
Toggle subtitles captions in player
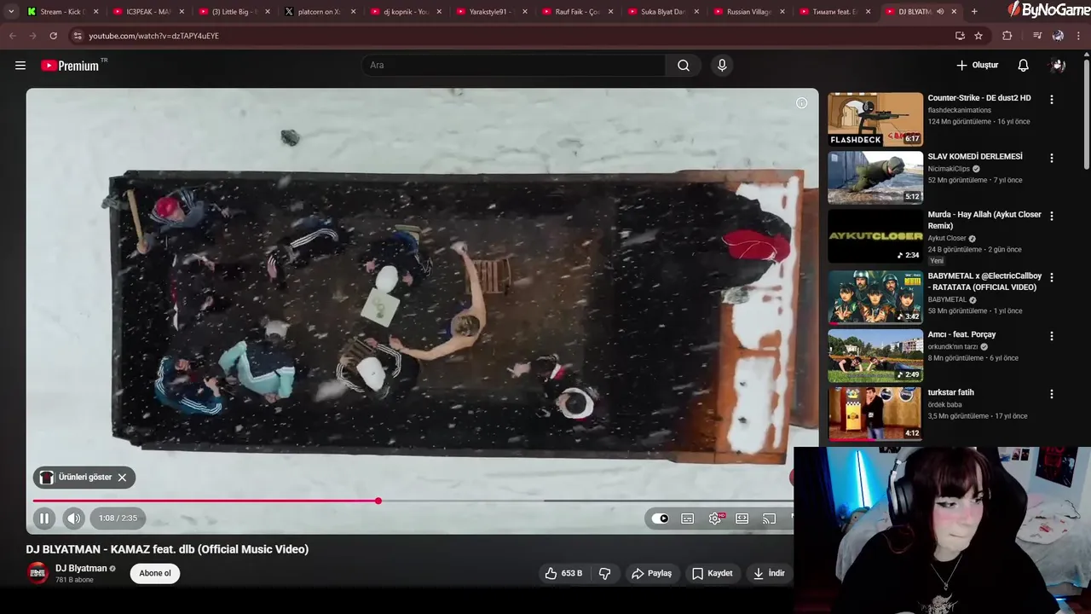[x=688, y=518]
